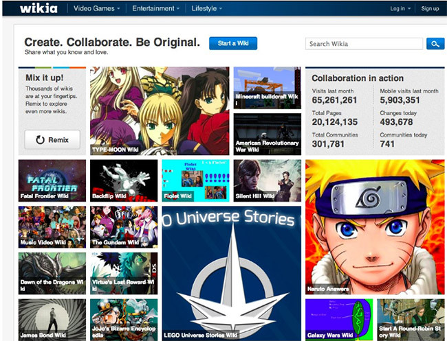Click the Sign up link
The height and width of the screenshot is (341, 447).
430,9
